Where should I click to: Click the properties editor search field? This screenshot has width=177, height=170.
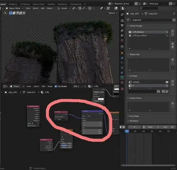148,8
